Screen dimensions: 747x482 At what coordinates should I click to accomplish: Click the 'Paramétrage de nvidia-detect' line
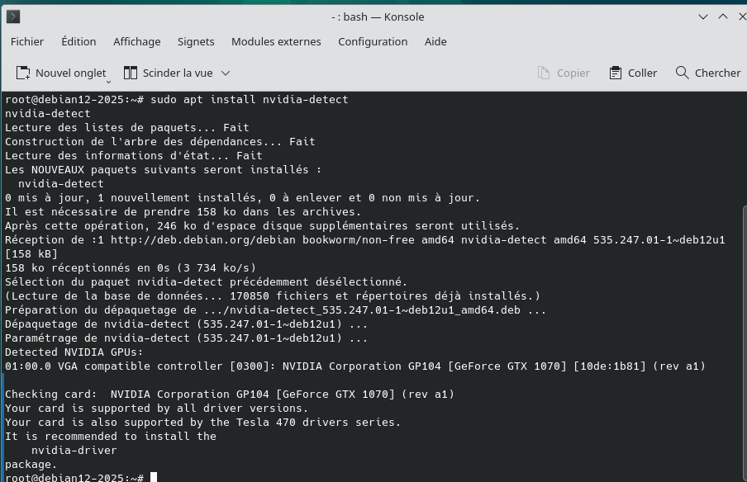tap(186, 338)
